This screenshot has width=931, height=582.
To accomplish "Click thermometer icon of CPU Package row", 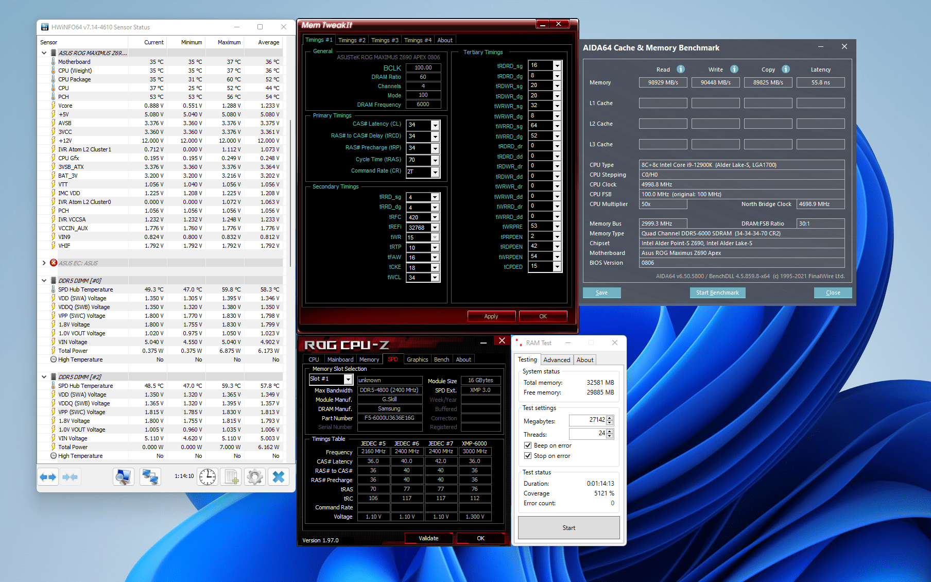I will tap(53, 79).
